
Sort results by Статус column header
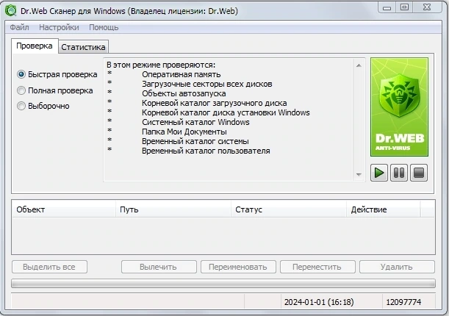(x=289, y=209)
